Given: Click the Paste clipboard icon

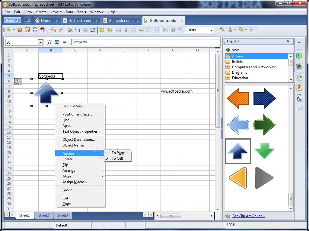Looking at the screenshot, I should 85,30.
